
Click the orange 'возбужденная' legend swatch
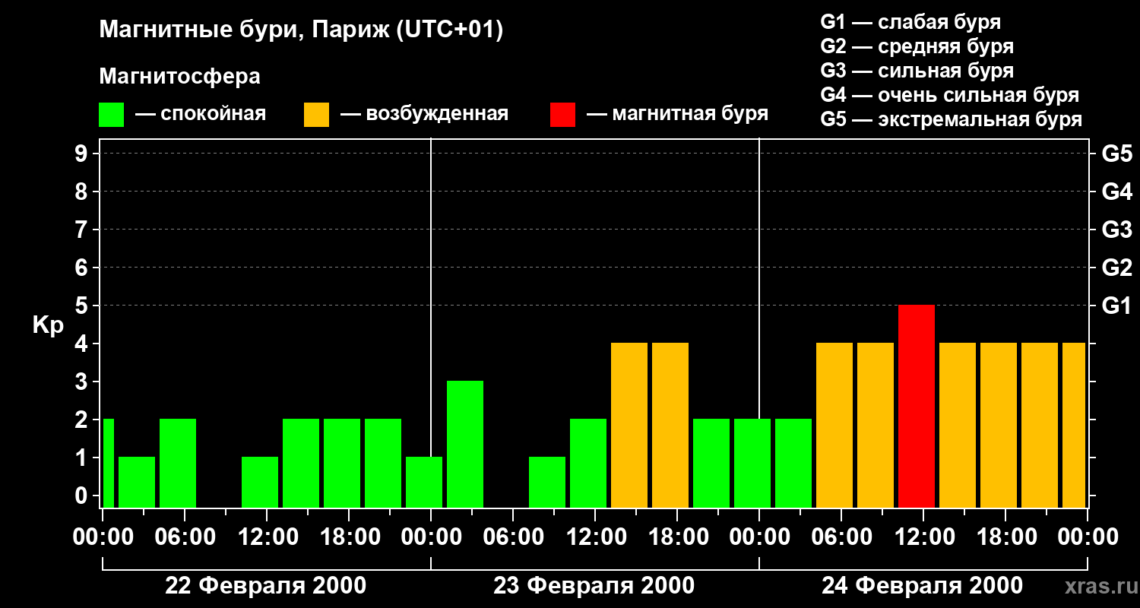[x=317, y=115]
